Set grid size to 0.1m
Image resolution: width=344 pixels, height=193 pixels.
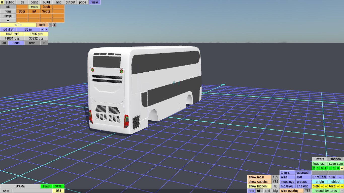[x=316, y=177]
